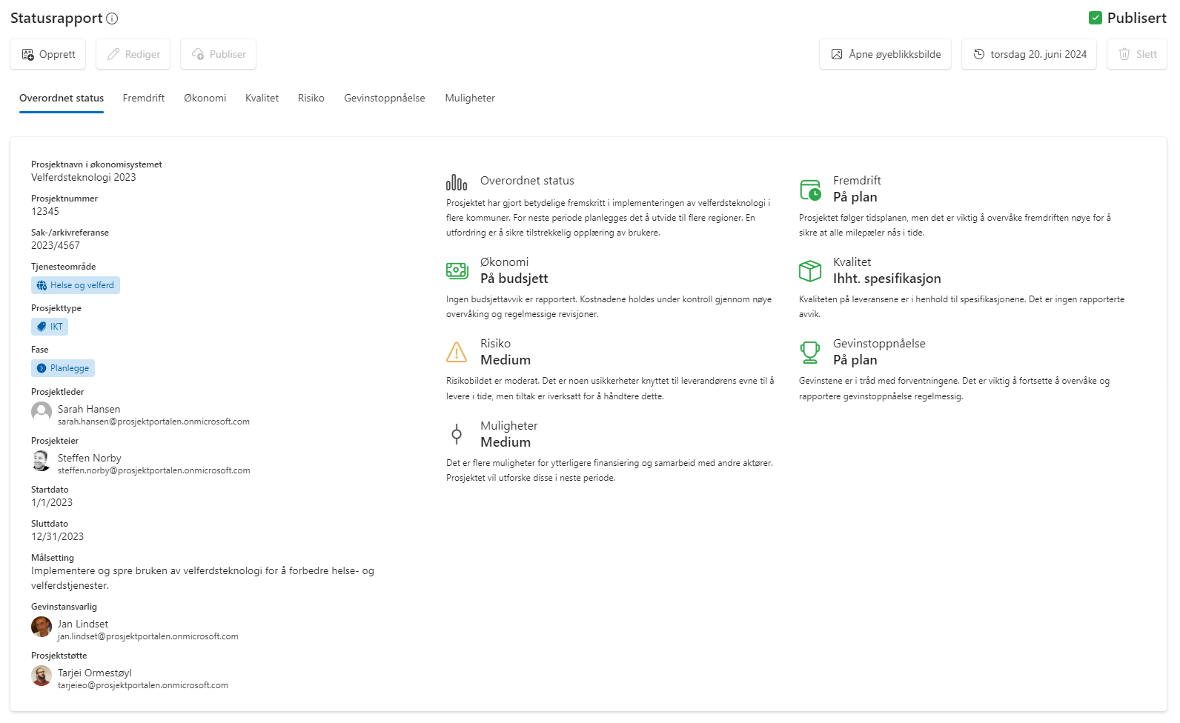Click the Risiko warning triangle icon

[457, 353]
